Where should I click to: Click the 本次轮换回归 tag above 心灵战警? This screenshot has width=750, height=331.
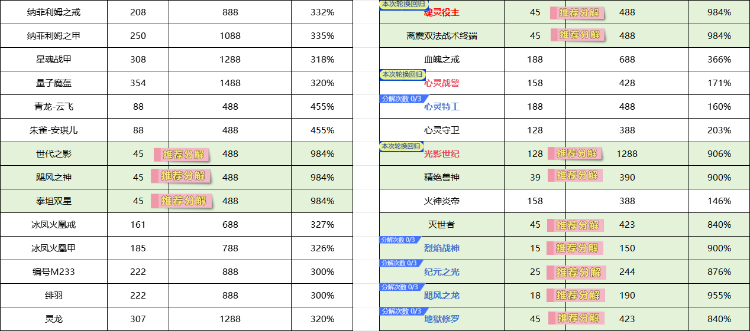click(402, 75)
